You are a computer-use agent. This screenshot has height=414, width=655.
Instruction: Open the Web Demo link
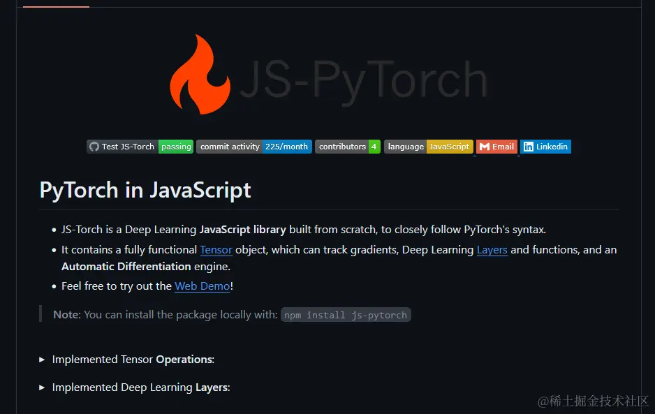point(203,286)
